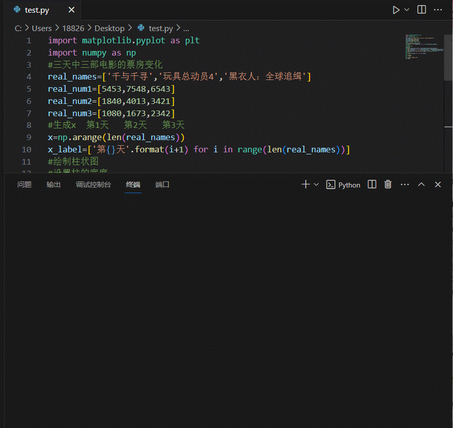Select the test.py editor tab
Screen dimensions: 453x428
coord(42,10)
